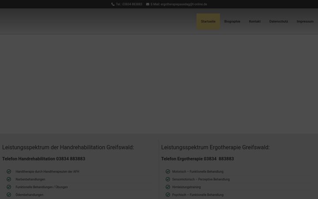Click Telefon Handrehabilitation 03834 883883 text
The width and height of the screenshot is (318, 199).
44,159
